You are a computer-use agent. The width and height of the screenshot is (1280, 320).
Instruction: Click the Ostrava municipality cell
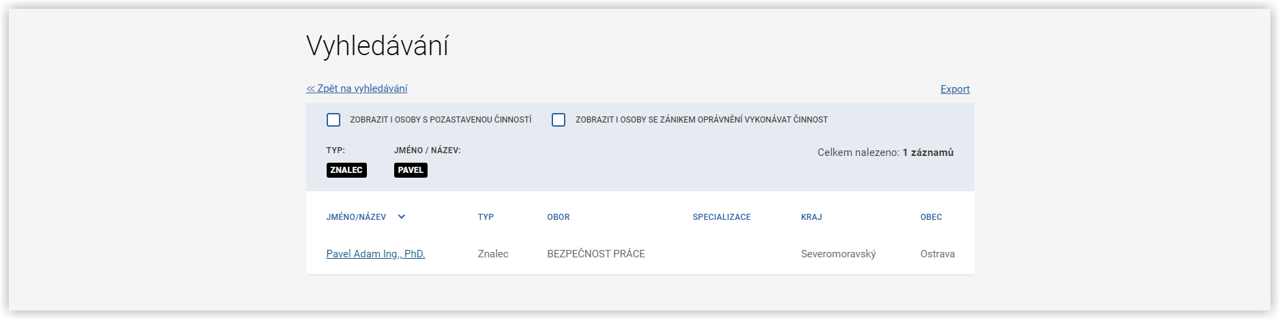click(x=938, y=254)
